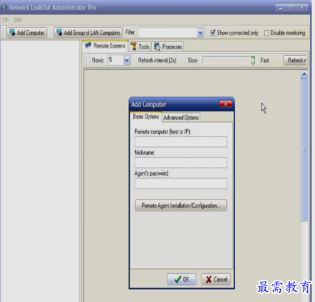
Task: Select the Advanced Options tab
Action: tap(181, 118)
